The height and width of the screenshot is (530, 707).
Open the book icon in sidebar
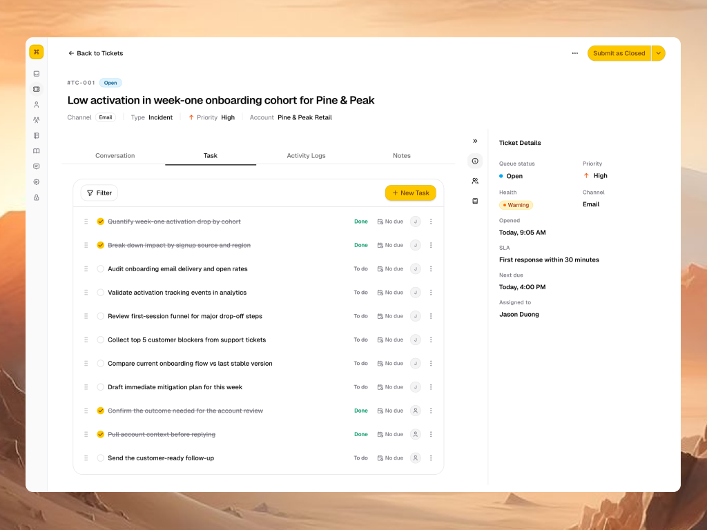[37, 151]
